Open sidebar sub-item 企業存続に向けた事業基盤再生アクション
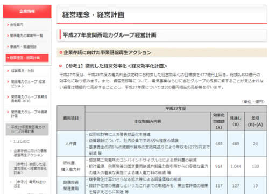 click(30, 153)
